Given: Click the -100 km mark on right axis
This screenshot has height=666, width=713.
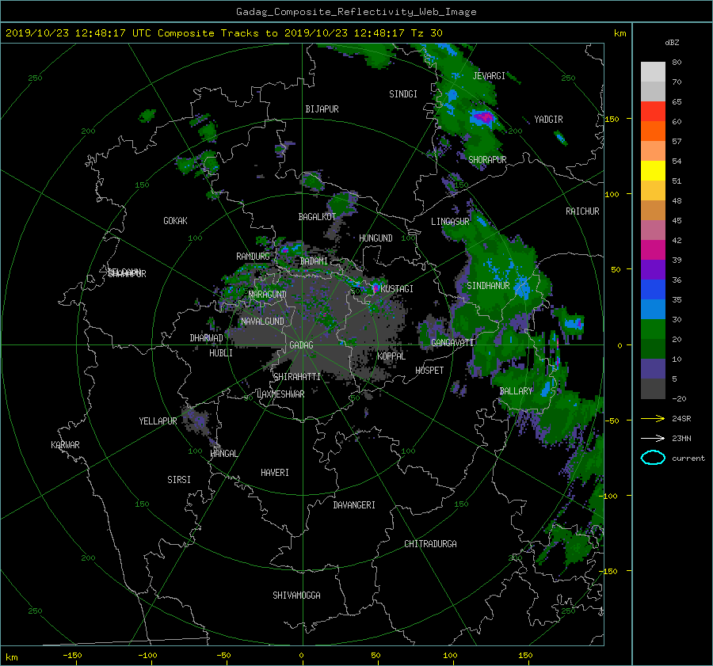Looking at the screenshot, I should [608, 496].
